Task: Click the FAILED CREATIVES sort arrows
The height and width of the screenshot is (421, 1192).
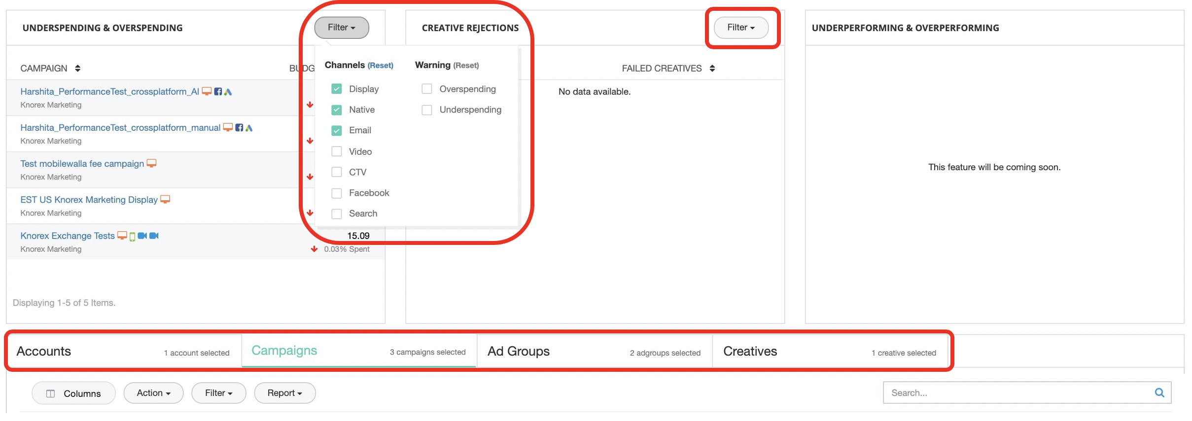Action: [x=712, y=68]
